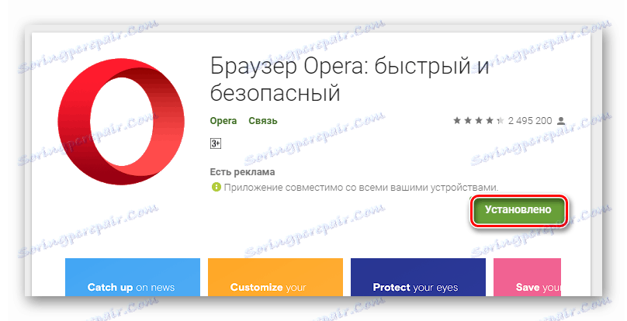Click the green Установлено button

click(x=519, y=211)
